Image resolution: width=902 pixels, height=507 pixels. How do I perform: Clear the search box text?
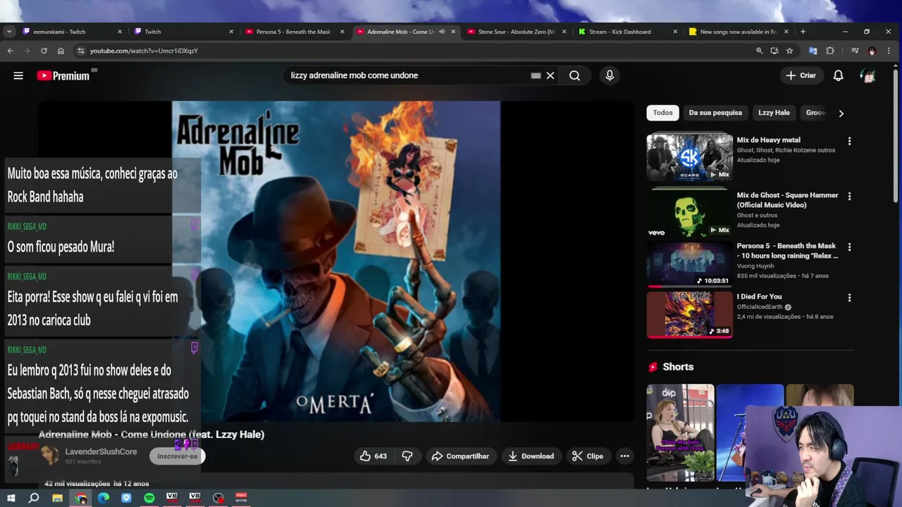pos(550,75)
